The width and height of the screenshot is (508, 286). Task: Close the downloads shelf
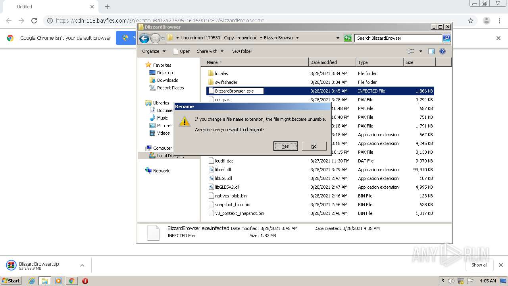point(500,265)
